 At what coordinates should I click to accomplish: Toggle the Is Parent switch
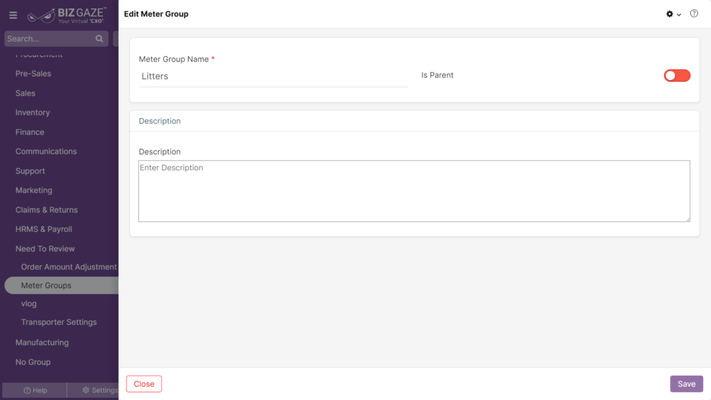(x=677, y=76)
